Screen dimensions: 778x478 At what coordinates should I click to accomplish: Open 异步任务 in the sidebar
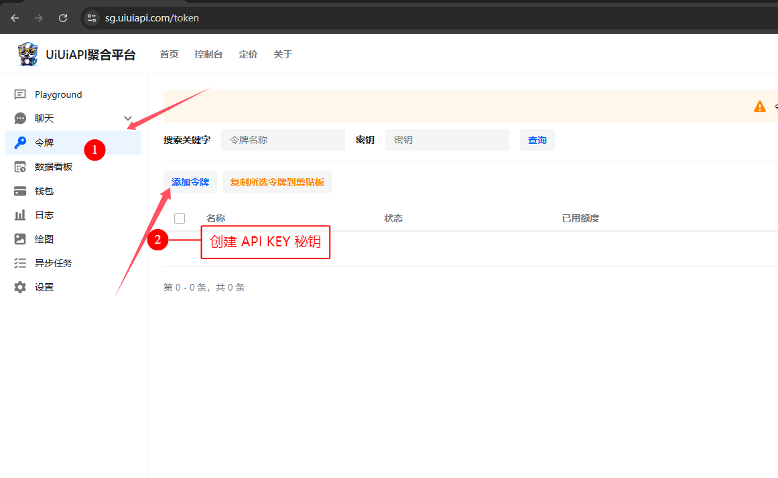pos(74,263)
